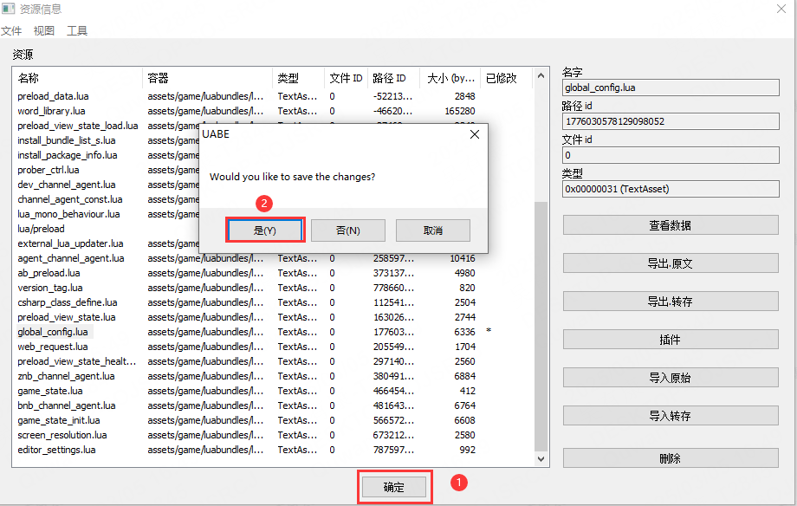
Task: Click the 确定 button at the bottom
Action: click(394, 487)
